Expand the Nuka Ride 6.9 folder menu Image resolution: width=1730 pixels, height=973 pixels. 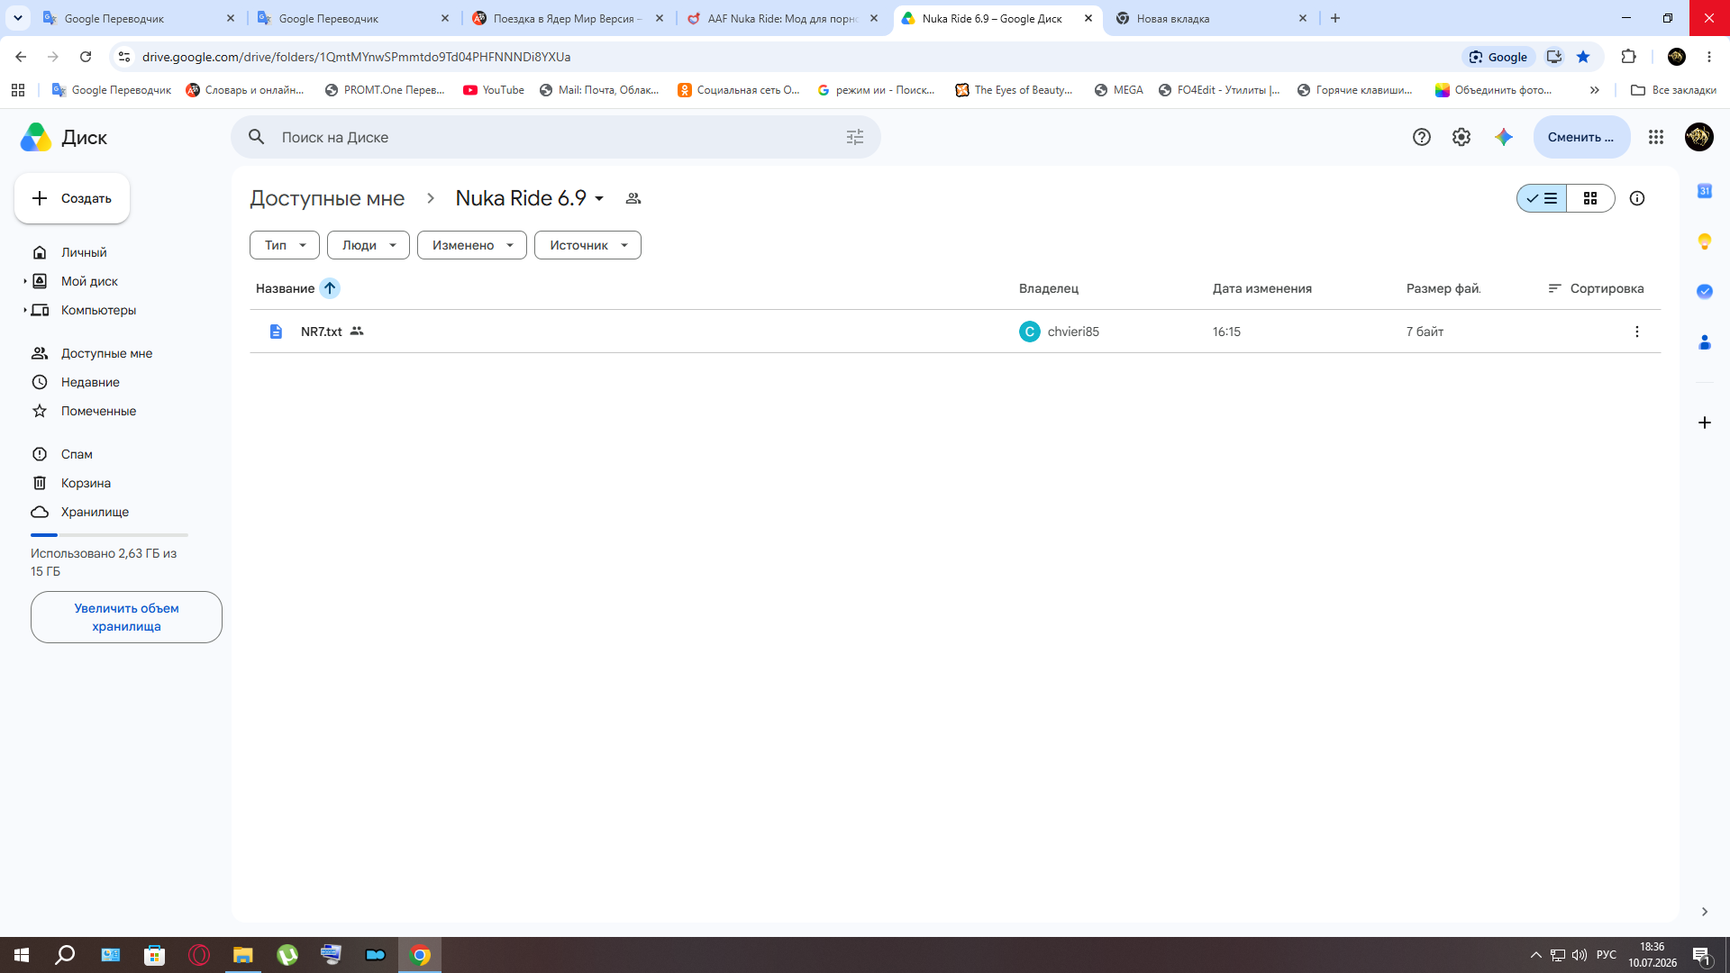(599, 199)
